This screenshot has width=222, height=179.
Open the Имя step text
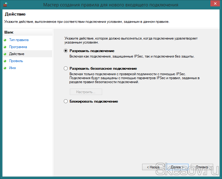(13, 68)
